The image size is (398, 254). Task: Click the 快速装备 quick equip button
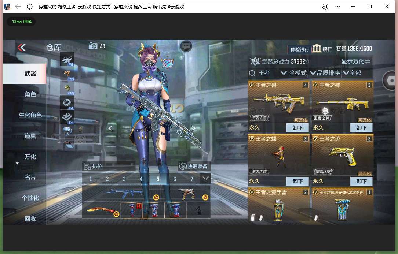[194, 166]
